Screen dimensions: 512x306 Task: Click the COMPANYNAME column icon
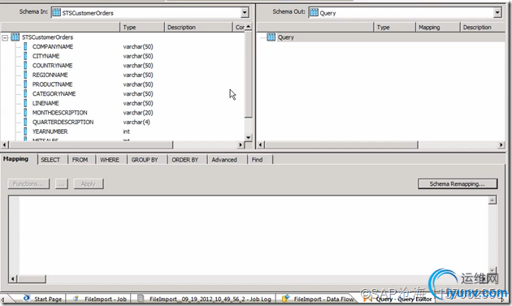point(25,46)
